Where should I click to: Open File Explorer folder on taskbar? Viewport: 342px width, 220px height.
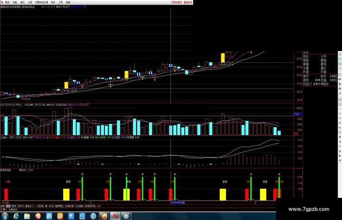pos(27,216)
